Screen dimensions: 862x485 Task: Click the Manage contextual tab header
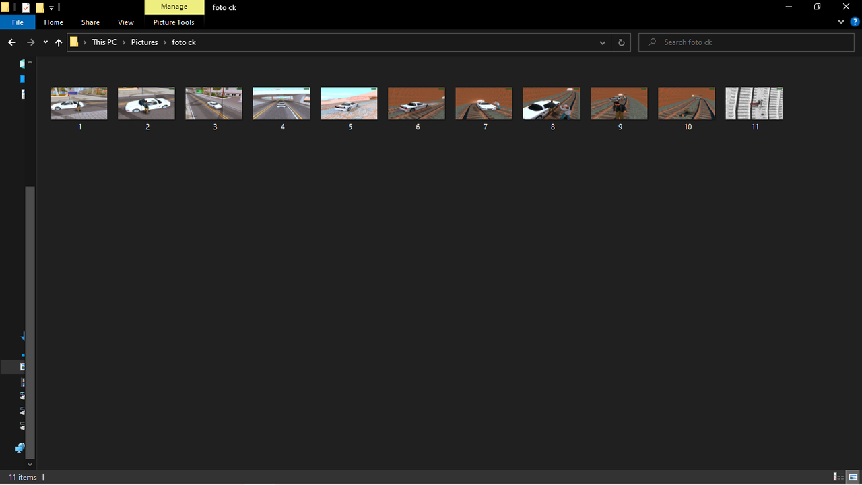(174, 7)
